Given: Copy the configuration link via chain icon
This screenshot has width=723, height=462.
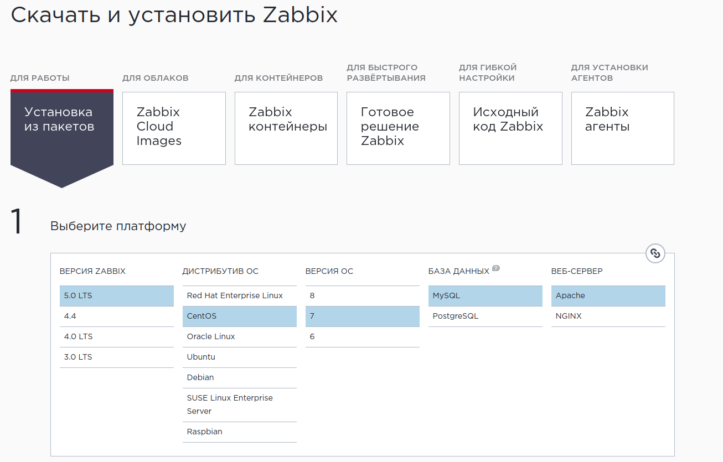Looking at the screenshot, I should point(655,253).
